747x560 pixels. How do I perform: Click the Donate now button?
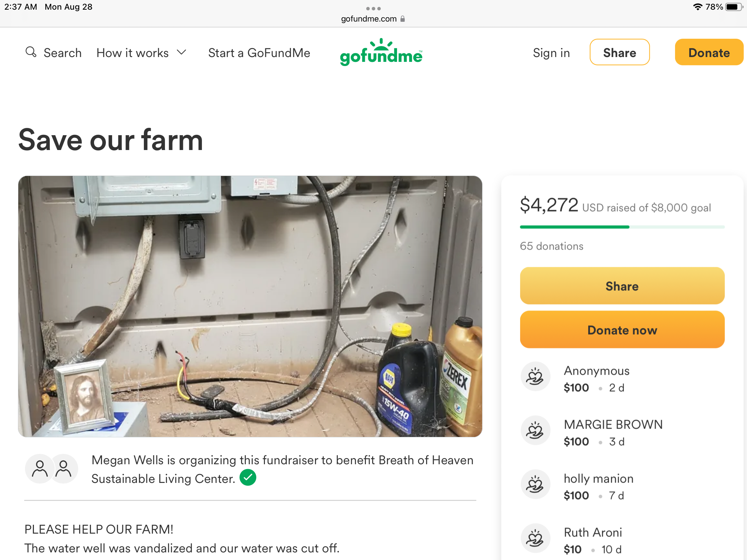622,330
